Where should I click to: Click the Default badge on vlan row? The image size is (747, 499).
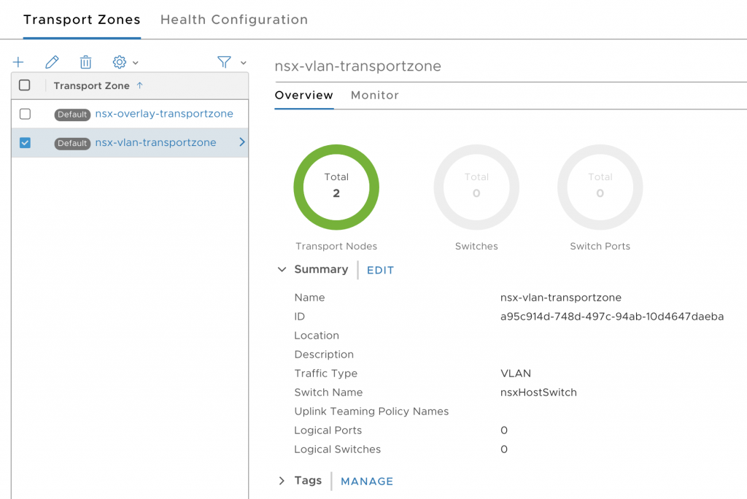pyautogui.click(x=72, y=143)
